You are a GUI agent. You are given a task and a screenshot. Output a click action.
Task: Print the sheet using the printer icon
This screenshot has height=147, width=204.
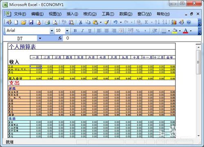(47, 22)
